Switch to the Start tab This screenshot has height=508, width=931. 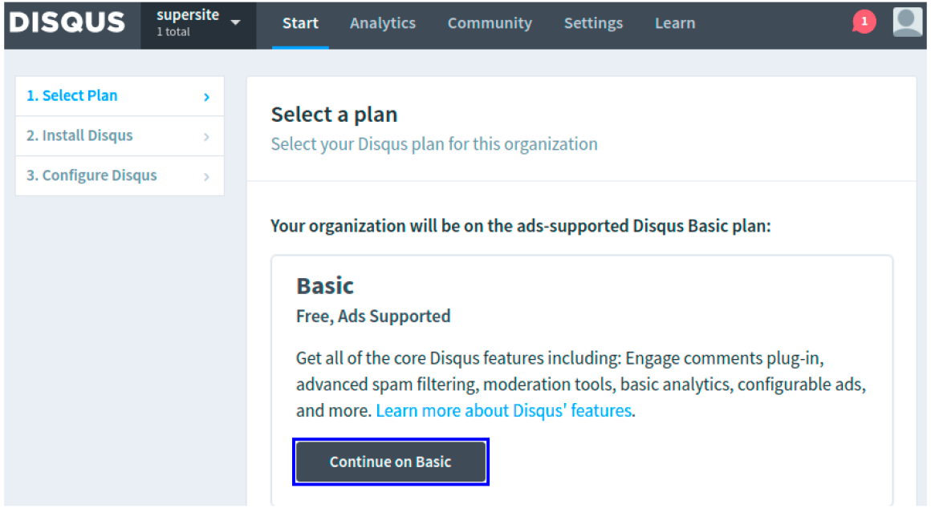pos(300,23)
